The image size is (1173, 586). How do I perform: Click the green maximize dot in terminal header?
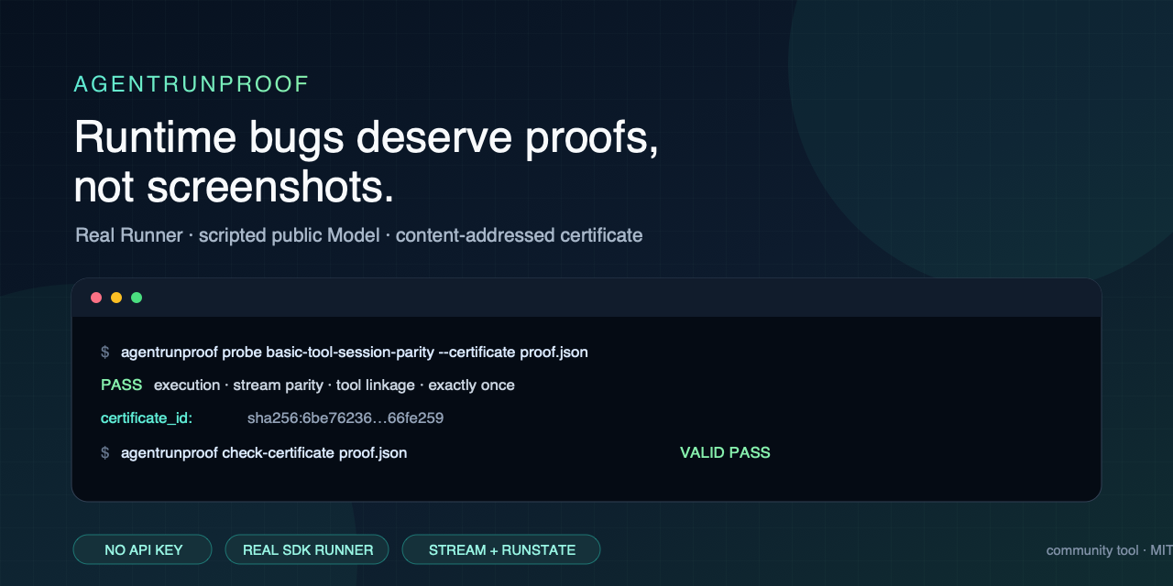[137, 298]
